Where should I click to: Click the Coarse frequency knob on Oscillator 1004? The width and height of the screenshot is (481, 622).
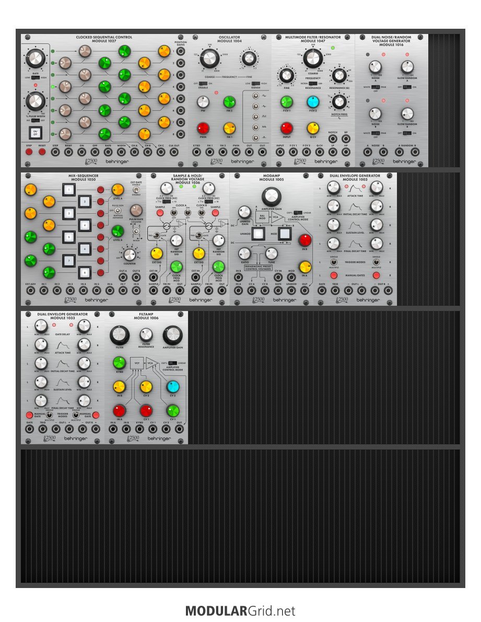tap(209, 59)
